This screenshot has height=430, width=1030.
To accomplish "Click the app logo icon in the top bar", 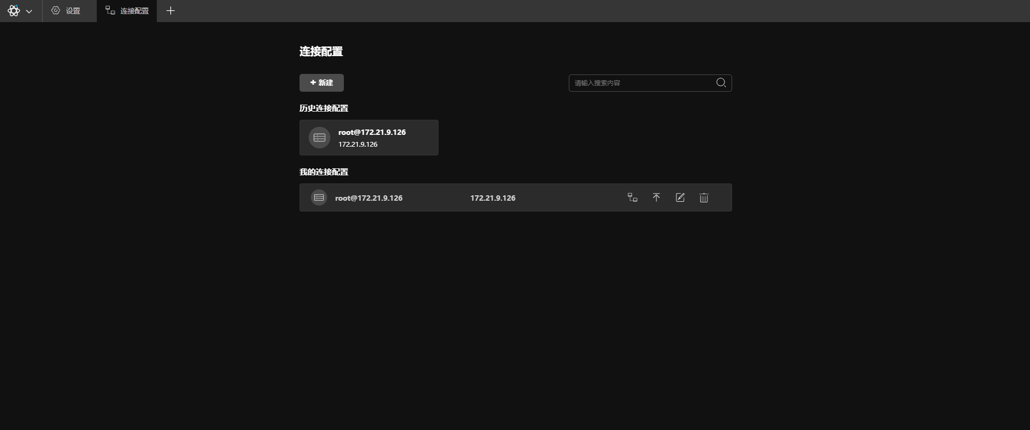I will pos(14,11).
